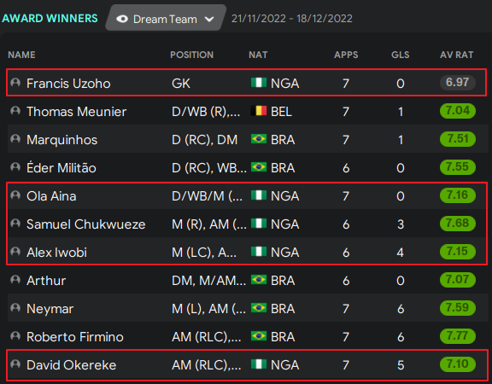The image size is (492, 384).
Task: Click the Belgium flag next to BEL
Action: point(259,111)
